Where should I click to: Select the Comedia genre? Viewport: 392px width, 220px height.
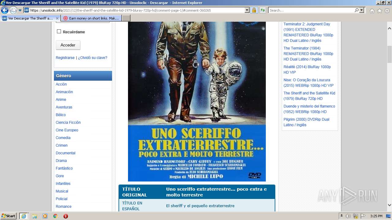point(63,138)
